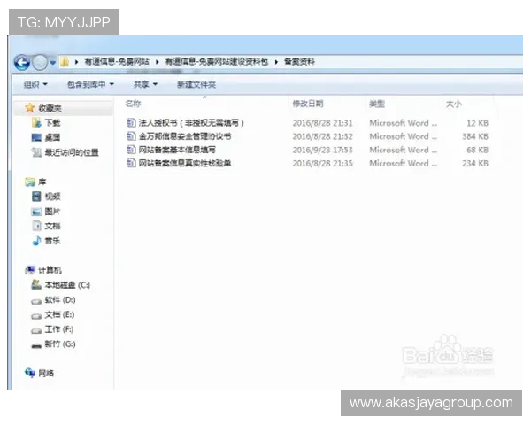Click the 网络 network icon
The image size is (531, 425).
30,373
